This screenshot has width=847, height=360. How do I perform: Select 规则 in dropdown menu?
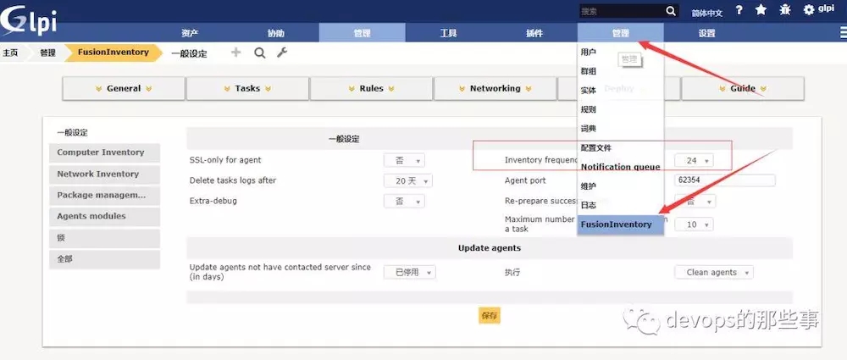coord(620,109)
